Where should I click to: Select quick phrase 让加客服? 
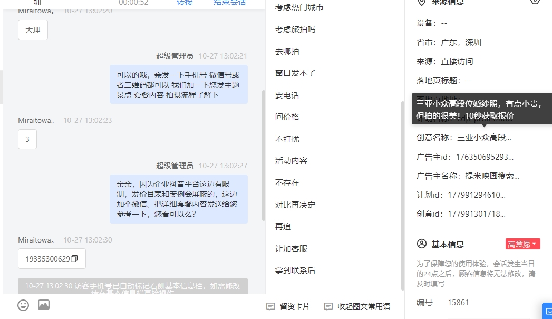pyautogui.click(x=291, y=248)
